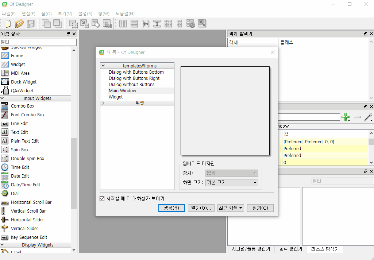Click the minus remove property icon
This screenshot has width=374, height=260.
tap(357, 117)
